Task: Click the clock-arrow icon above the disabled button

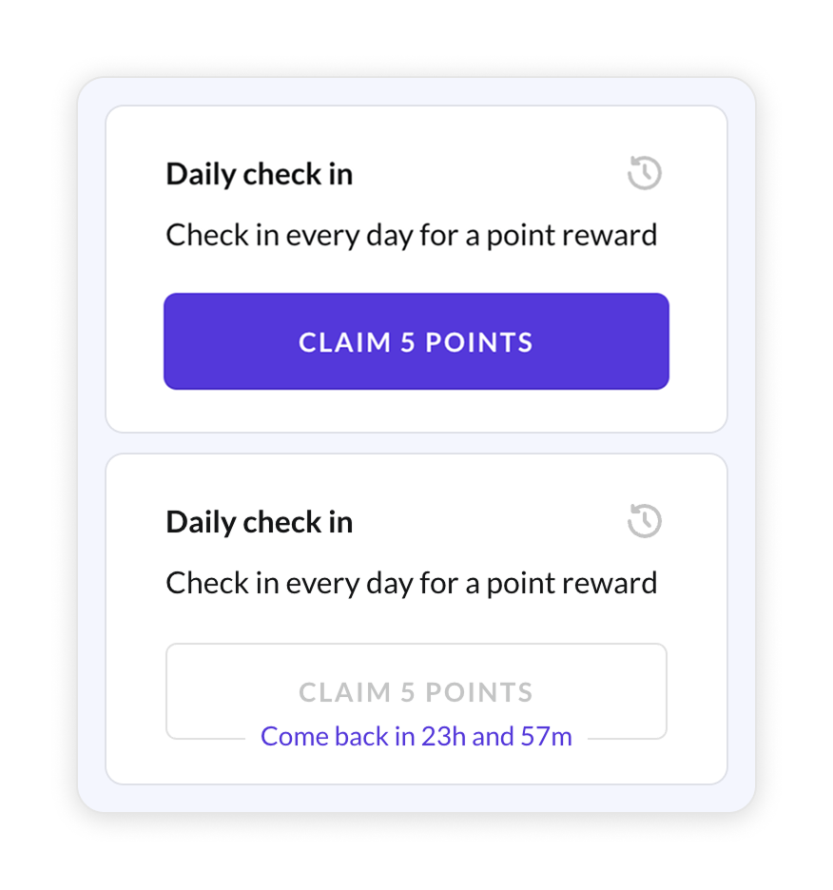Action: pos(645,521)
